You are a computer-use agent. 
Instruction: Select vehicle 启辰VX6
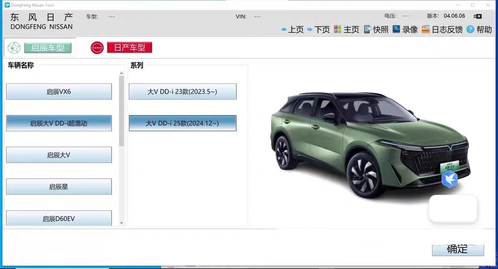(x=59, y=92)
